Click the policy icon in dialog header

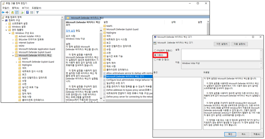(x=155, y=43)
